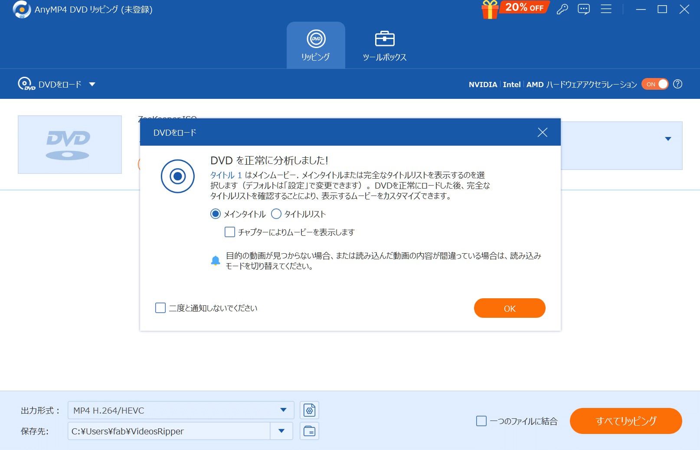Check 一つのファイルに結合 option
Viewport: 700px width, 450px height.
point(481,421)
